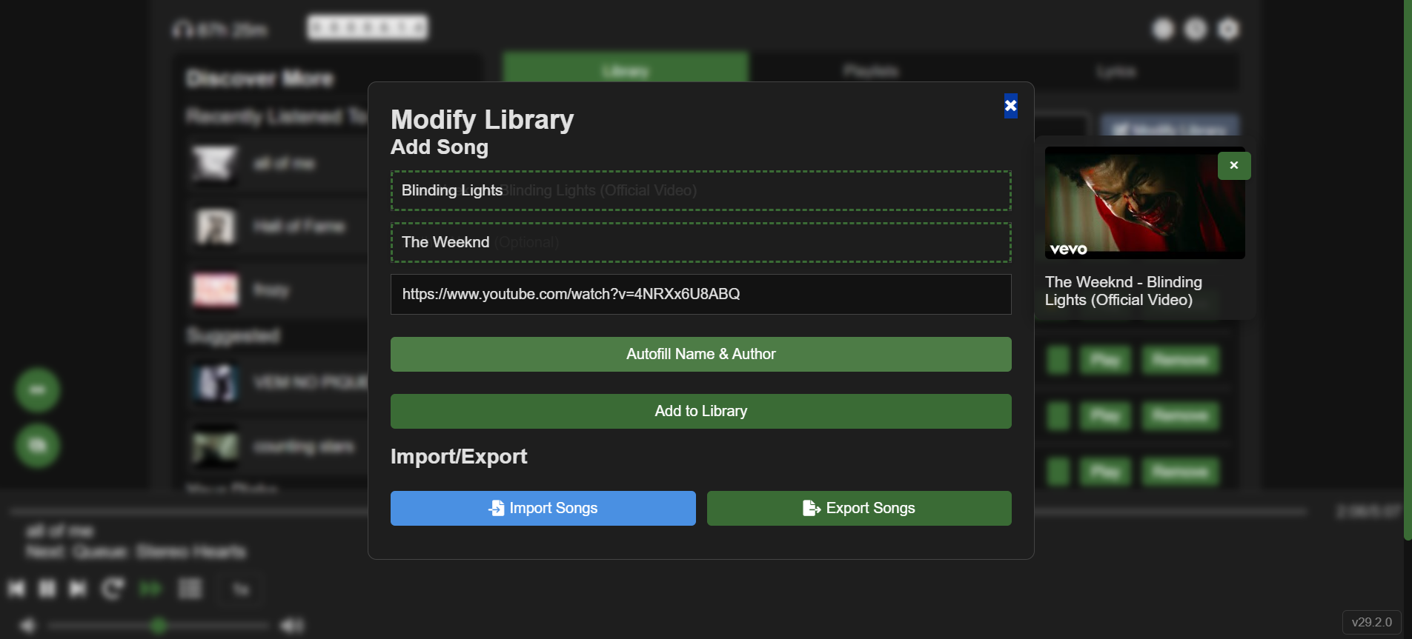Viewport: 1412px width, 639px height.
Task: Focus the YouTube URL input field
Action: 700,294
